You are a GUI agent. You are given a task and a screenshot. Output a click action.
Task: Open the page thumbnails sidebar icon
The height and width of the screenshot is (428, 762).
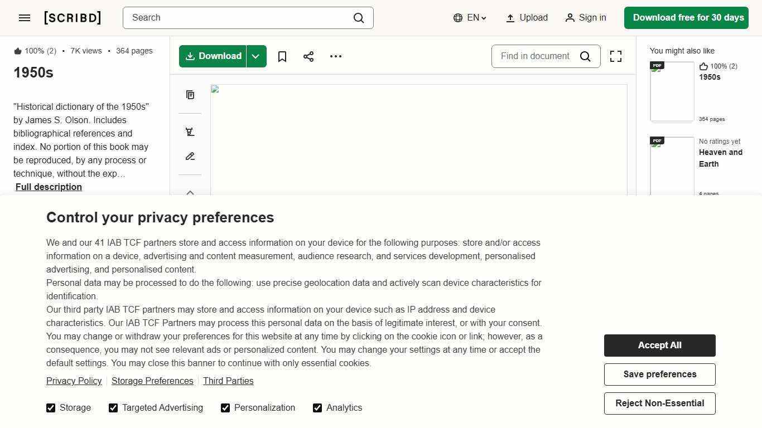click(x=190, y=95)
